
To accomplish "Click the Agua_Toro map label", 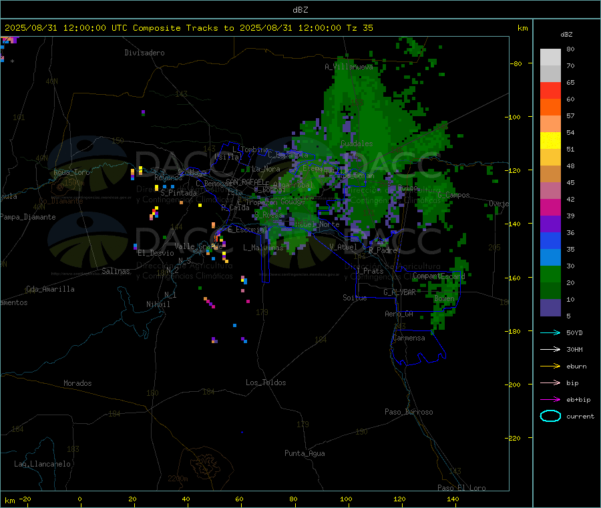I will [x=71, y=172].
